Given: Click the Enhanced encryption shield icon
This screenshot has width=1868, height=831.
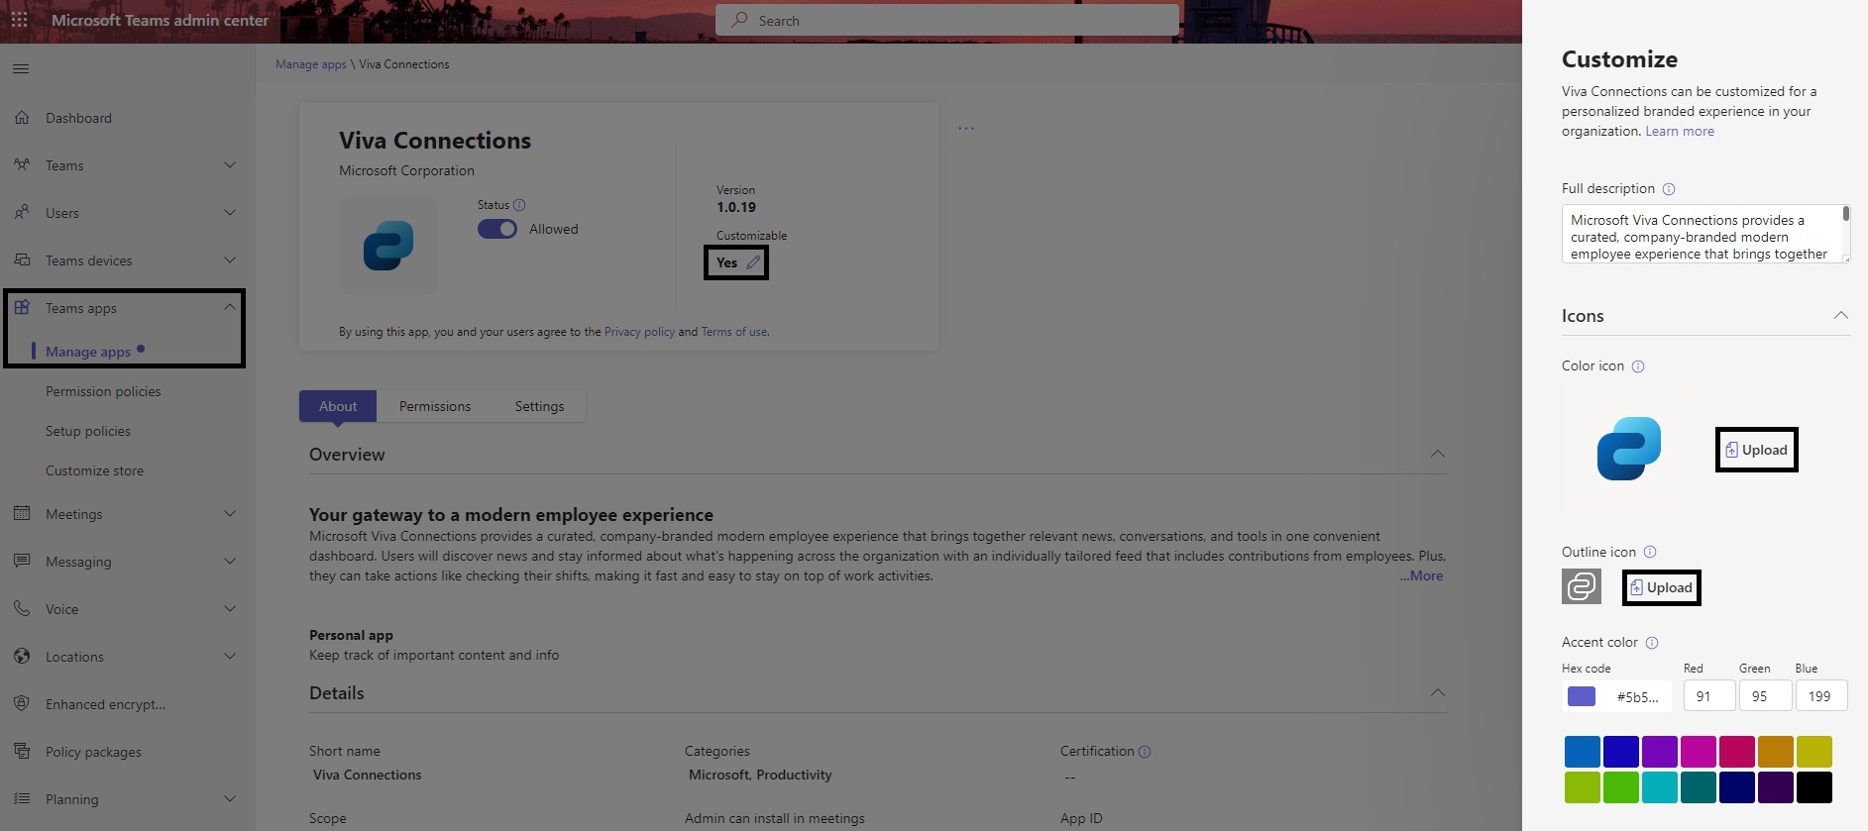Looking at the screenshot, I should coord(22,703).
